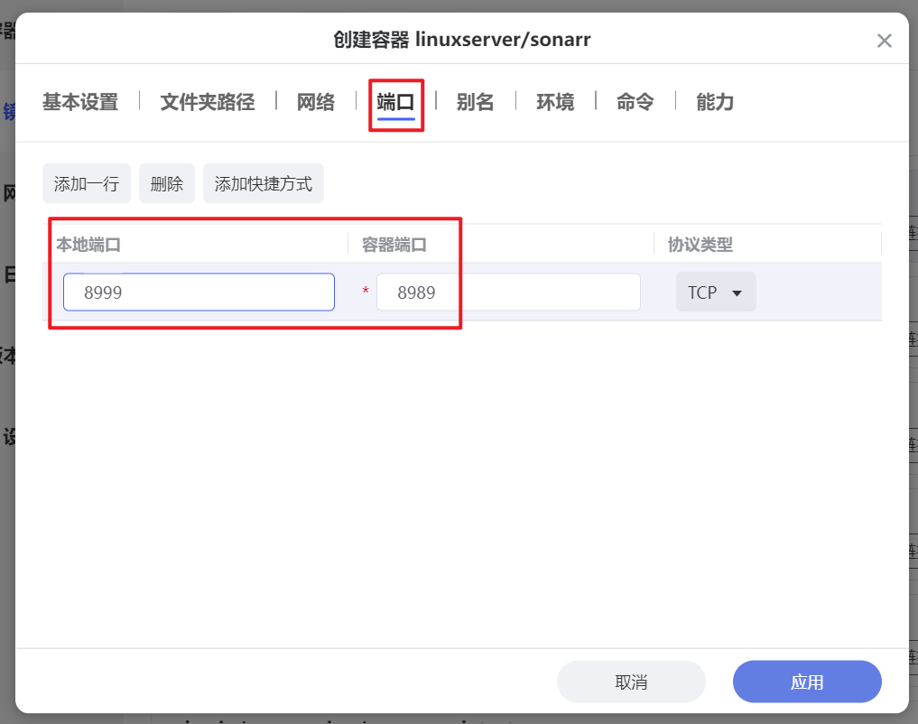Click the 本地端口 column header
The image size is (918, 724).
(88, 244)
